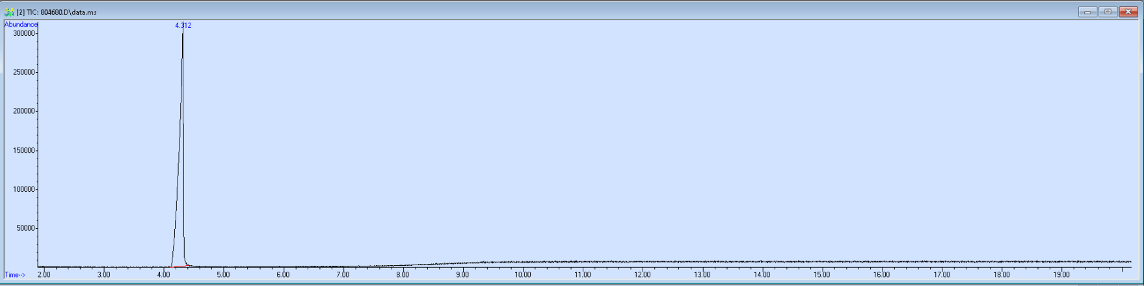Click the 4.312 peak retention time label
The image size is (1144, 286).
click(x=183, y=25)
